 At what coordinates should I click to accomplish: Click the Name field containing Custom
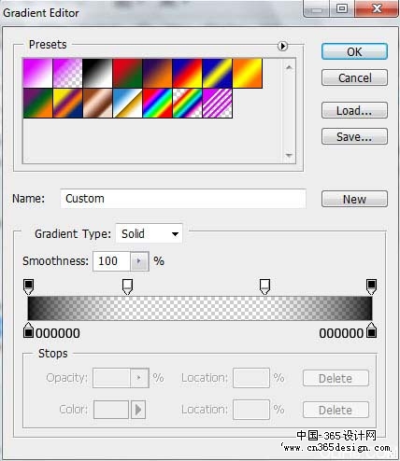coord(183,199)
